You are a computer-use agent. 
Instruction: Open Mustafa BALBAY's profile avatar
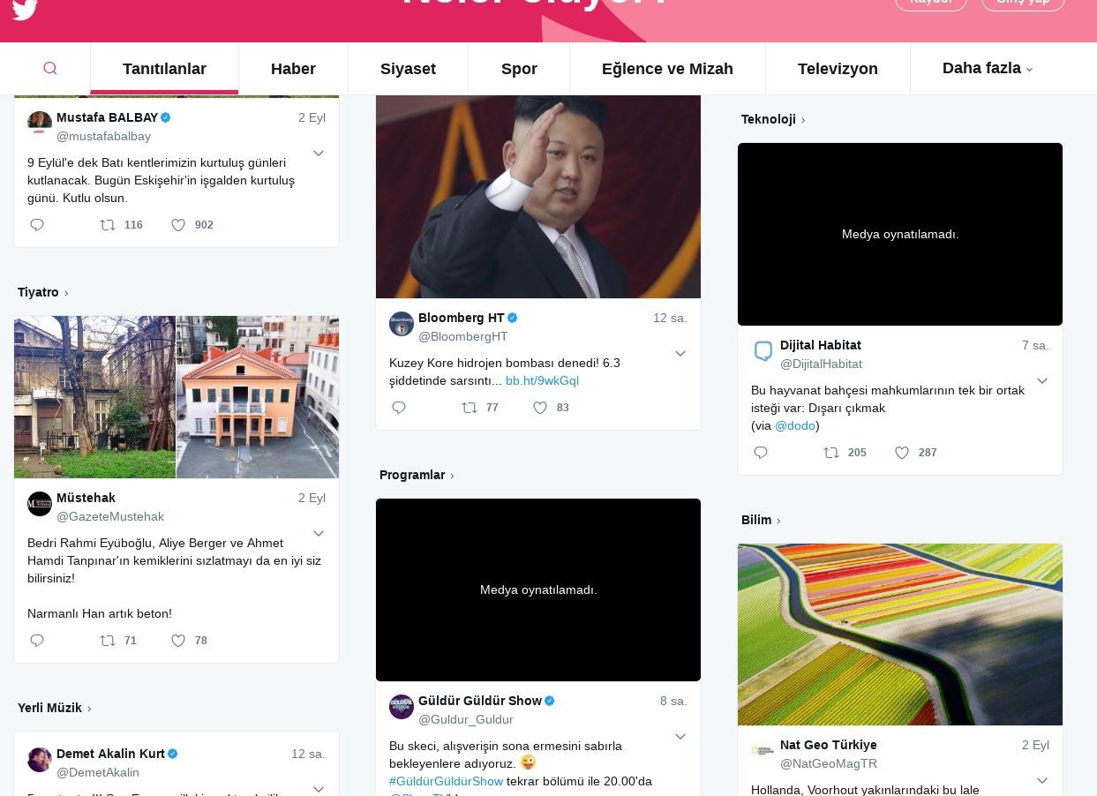tap(40, 124)
